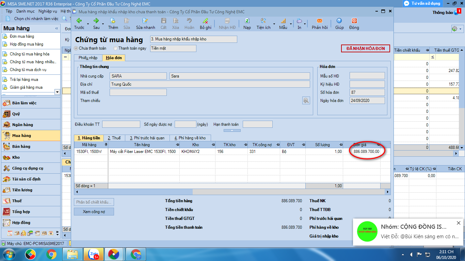Click the grid horizontal scrollbar right arrow
This screenshot has width=465, height=261.
point(388,192)
